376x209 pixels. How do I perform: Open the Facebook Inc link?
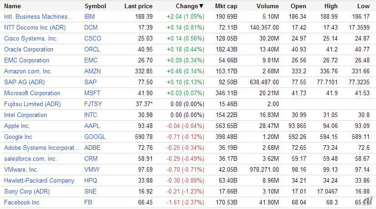click(x=22, y=203)
